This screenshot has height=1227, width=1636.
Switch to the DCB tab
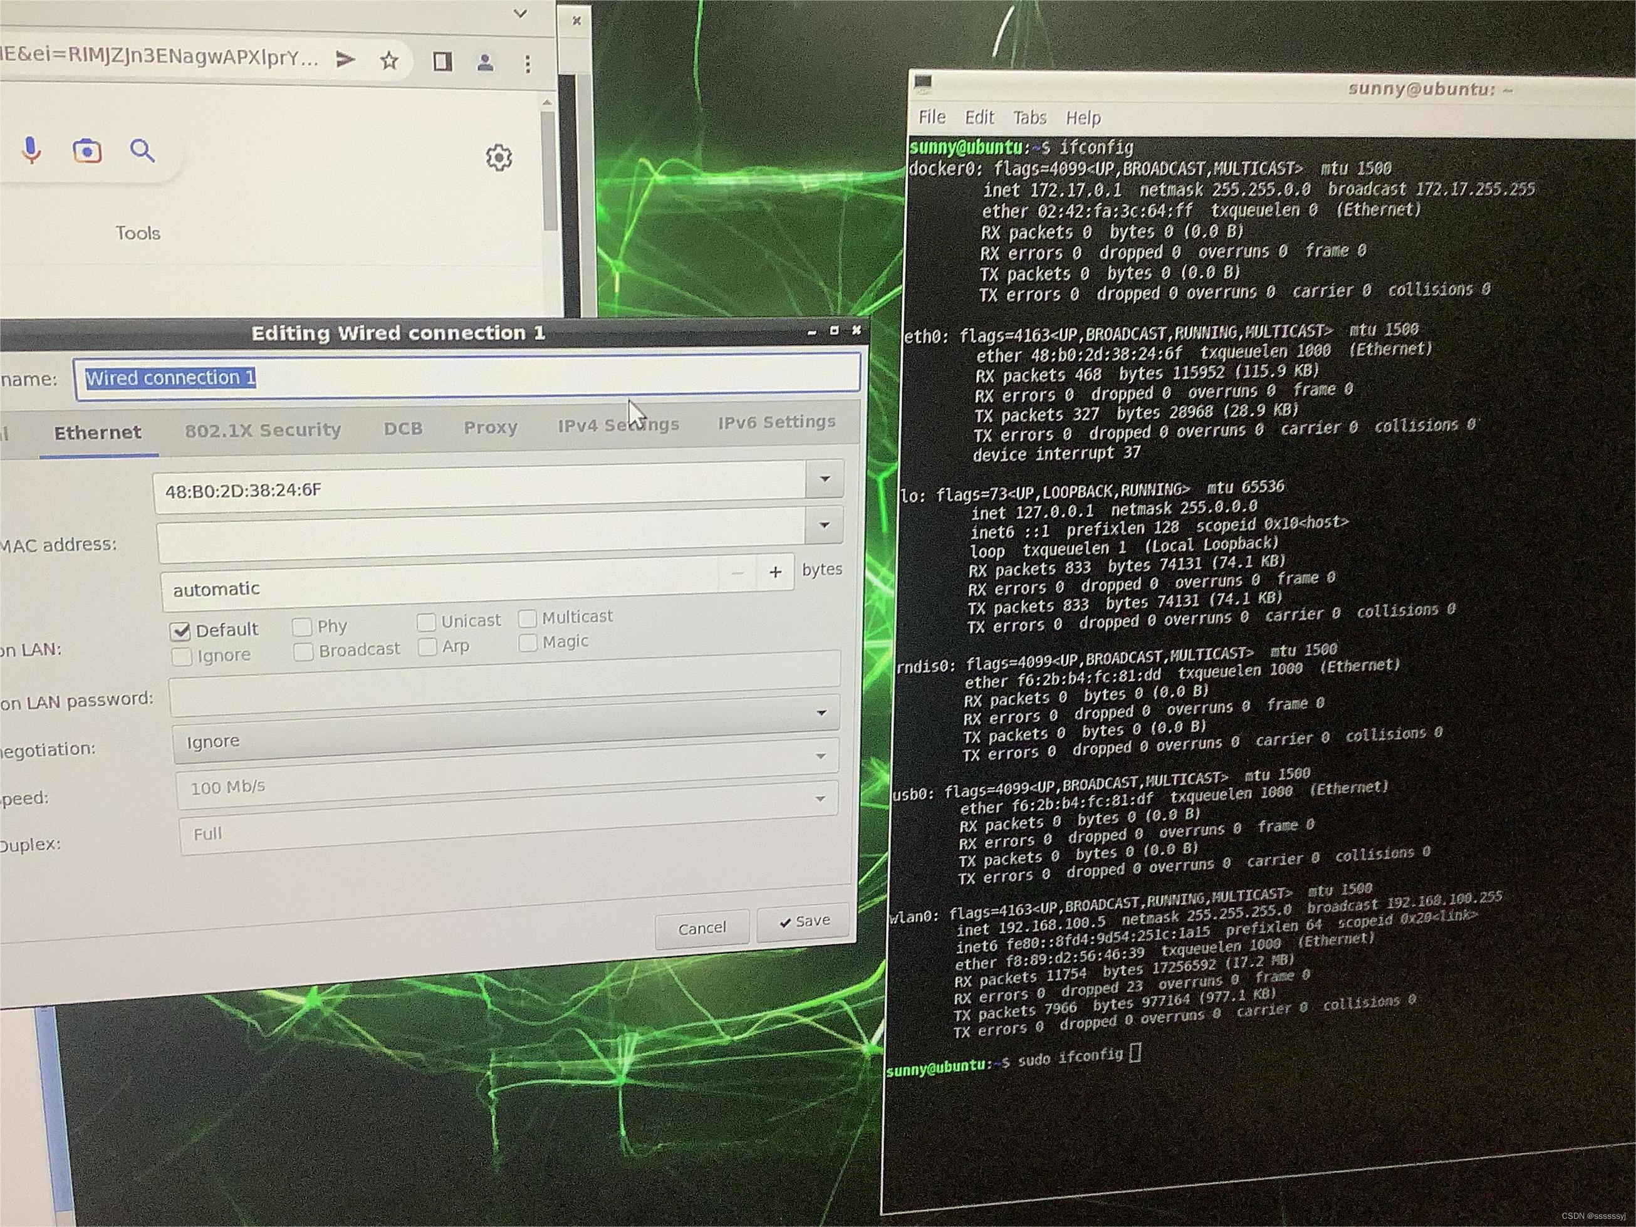[x=403, y=428]
